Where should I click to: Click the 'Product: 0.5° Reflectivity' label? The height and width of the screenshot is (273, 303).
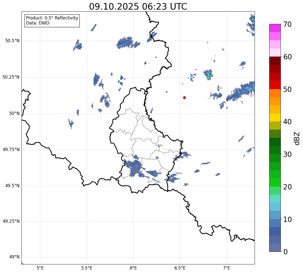(52, 18)
